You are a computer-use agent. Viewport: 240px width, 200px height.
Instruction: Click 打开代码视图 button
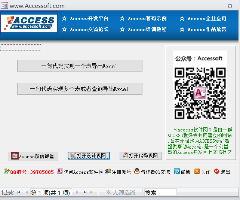click(x=141, y=155)
